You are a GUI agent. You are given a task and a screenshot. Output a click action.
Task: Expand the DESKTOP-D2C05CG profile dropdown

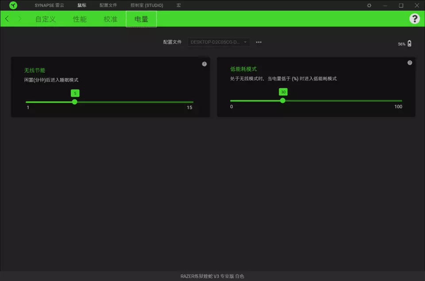click(218, 42)
